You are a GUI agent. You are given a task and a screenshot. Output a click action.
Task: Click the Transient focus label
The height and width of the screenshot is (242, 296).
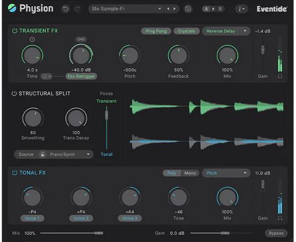(x=106, y=101)
